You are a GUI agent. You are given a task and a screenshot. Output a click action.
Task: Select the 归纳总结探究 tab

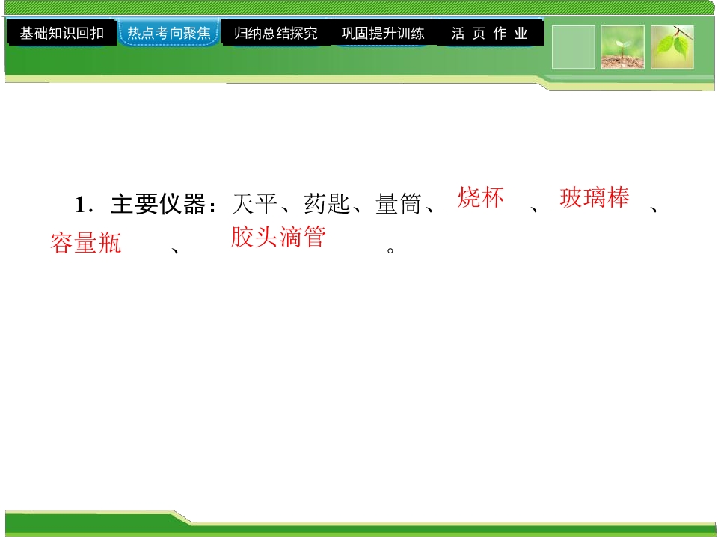[276, 33]
